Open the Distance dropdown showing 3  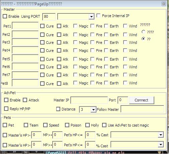[93, 109]
